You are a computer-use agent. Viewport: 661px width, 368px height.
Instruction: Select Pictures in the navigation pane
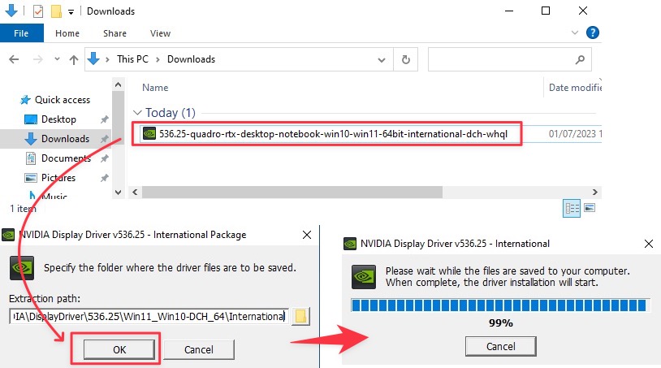50,177
